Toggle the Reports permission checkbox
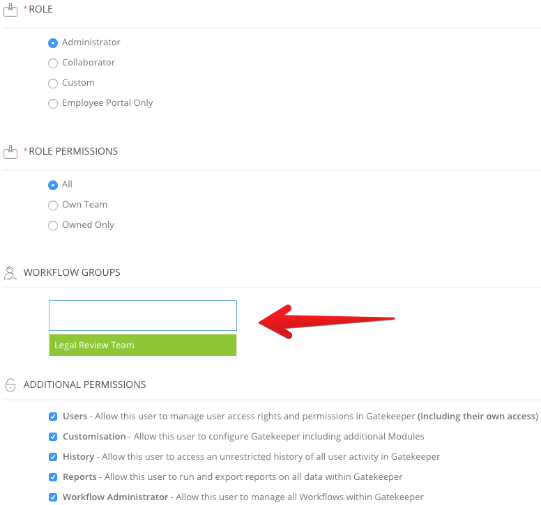 pos(53,477)
